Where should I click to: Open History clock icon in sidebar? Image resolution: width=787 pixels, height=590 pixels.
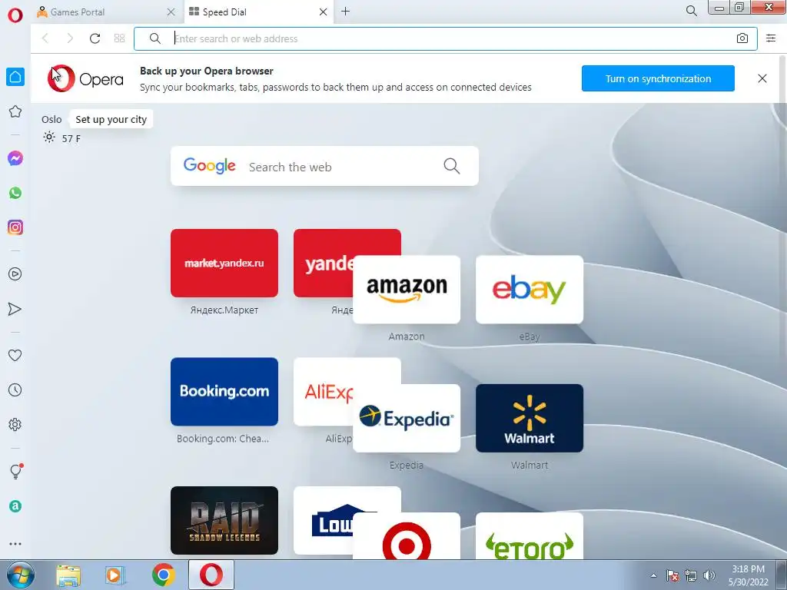(15, 389)
